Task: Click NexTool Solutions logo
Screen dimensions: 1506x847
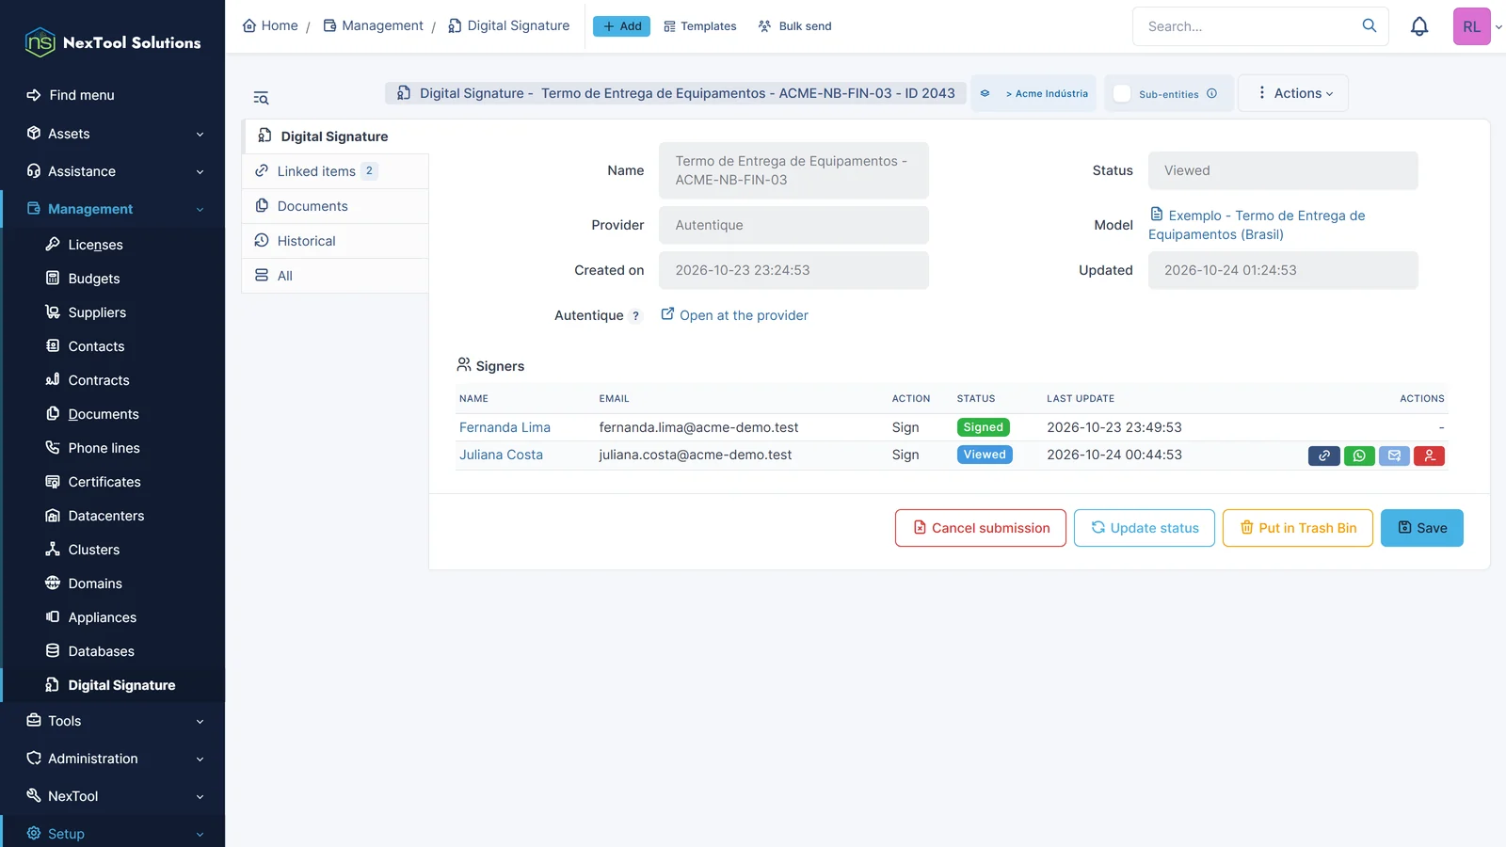Action: coord(113,42)
